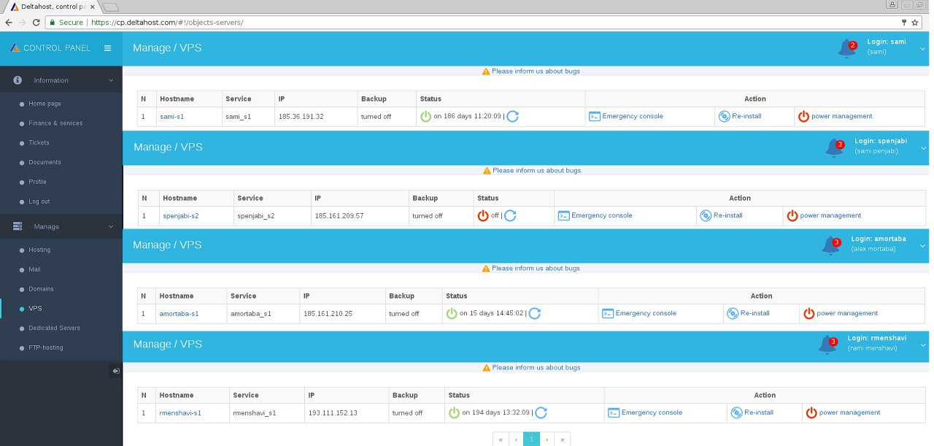This screenshot has width=934, height=446.
Task: Select Dedicated Servers in the sidebar
Action: tap(54, 328)
